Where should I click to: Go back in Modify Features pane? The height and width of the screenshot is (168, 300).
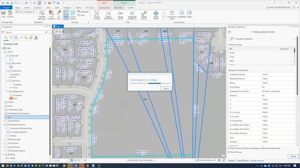click(x=230, y=32)
